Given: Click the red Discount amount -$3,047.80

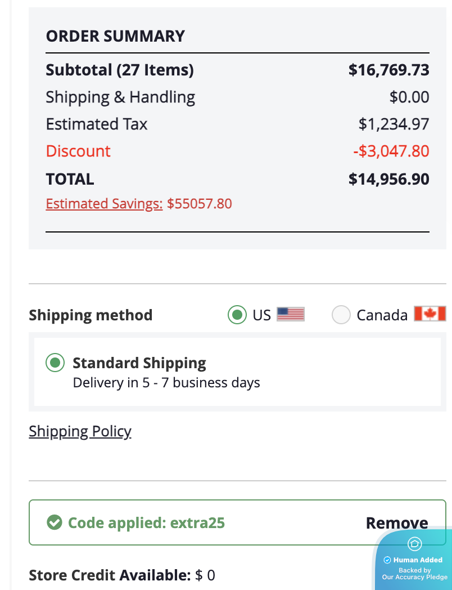Looking at the screenshot, I should point(390,151).
